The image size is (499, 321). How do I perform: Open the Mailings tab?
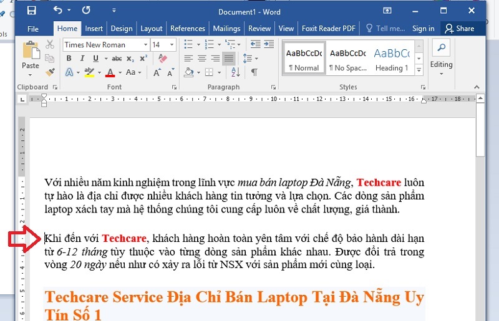click(226, 29)
